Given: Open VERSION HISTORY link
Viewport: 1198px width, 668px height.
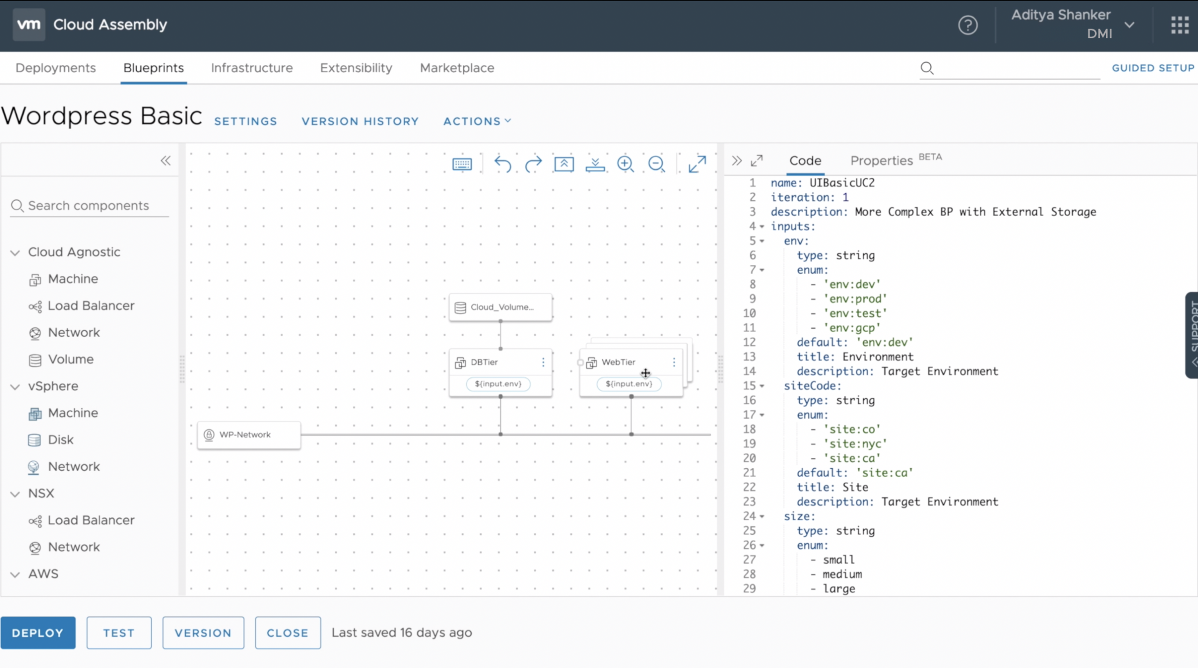Looking at the screenshot, I should [x=360, y=121].
